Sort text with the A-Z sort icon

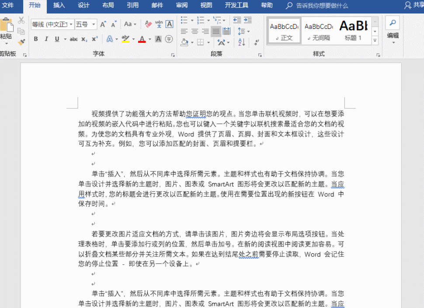241,42
